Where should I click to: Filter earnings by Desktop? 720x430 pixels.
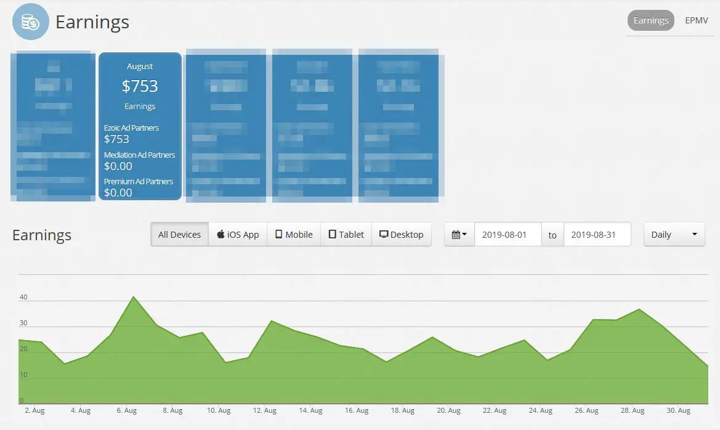click(402, 234)
